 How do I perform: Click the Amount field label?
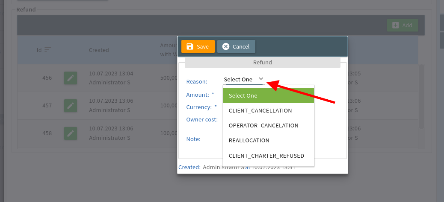(197, 95)
